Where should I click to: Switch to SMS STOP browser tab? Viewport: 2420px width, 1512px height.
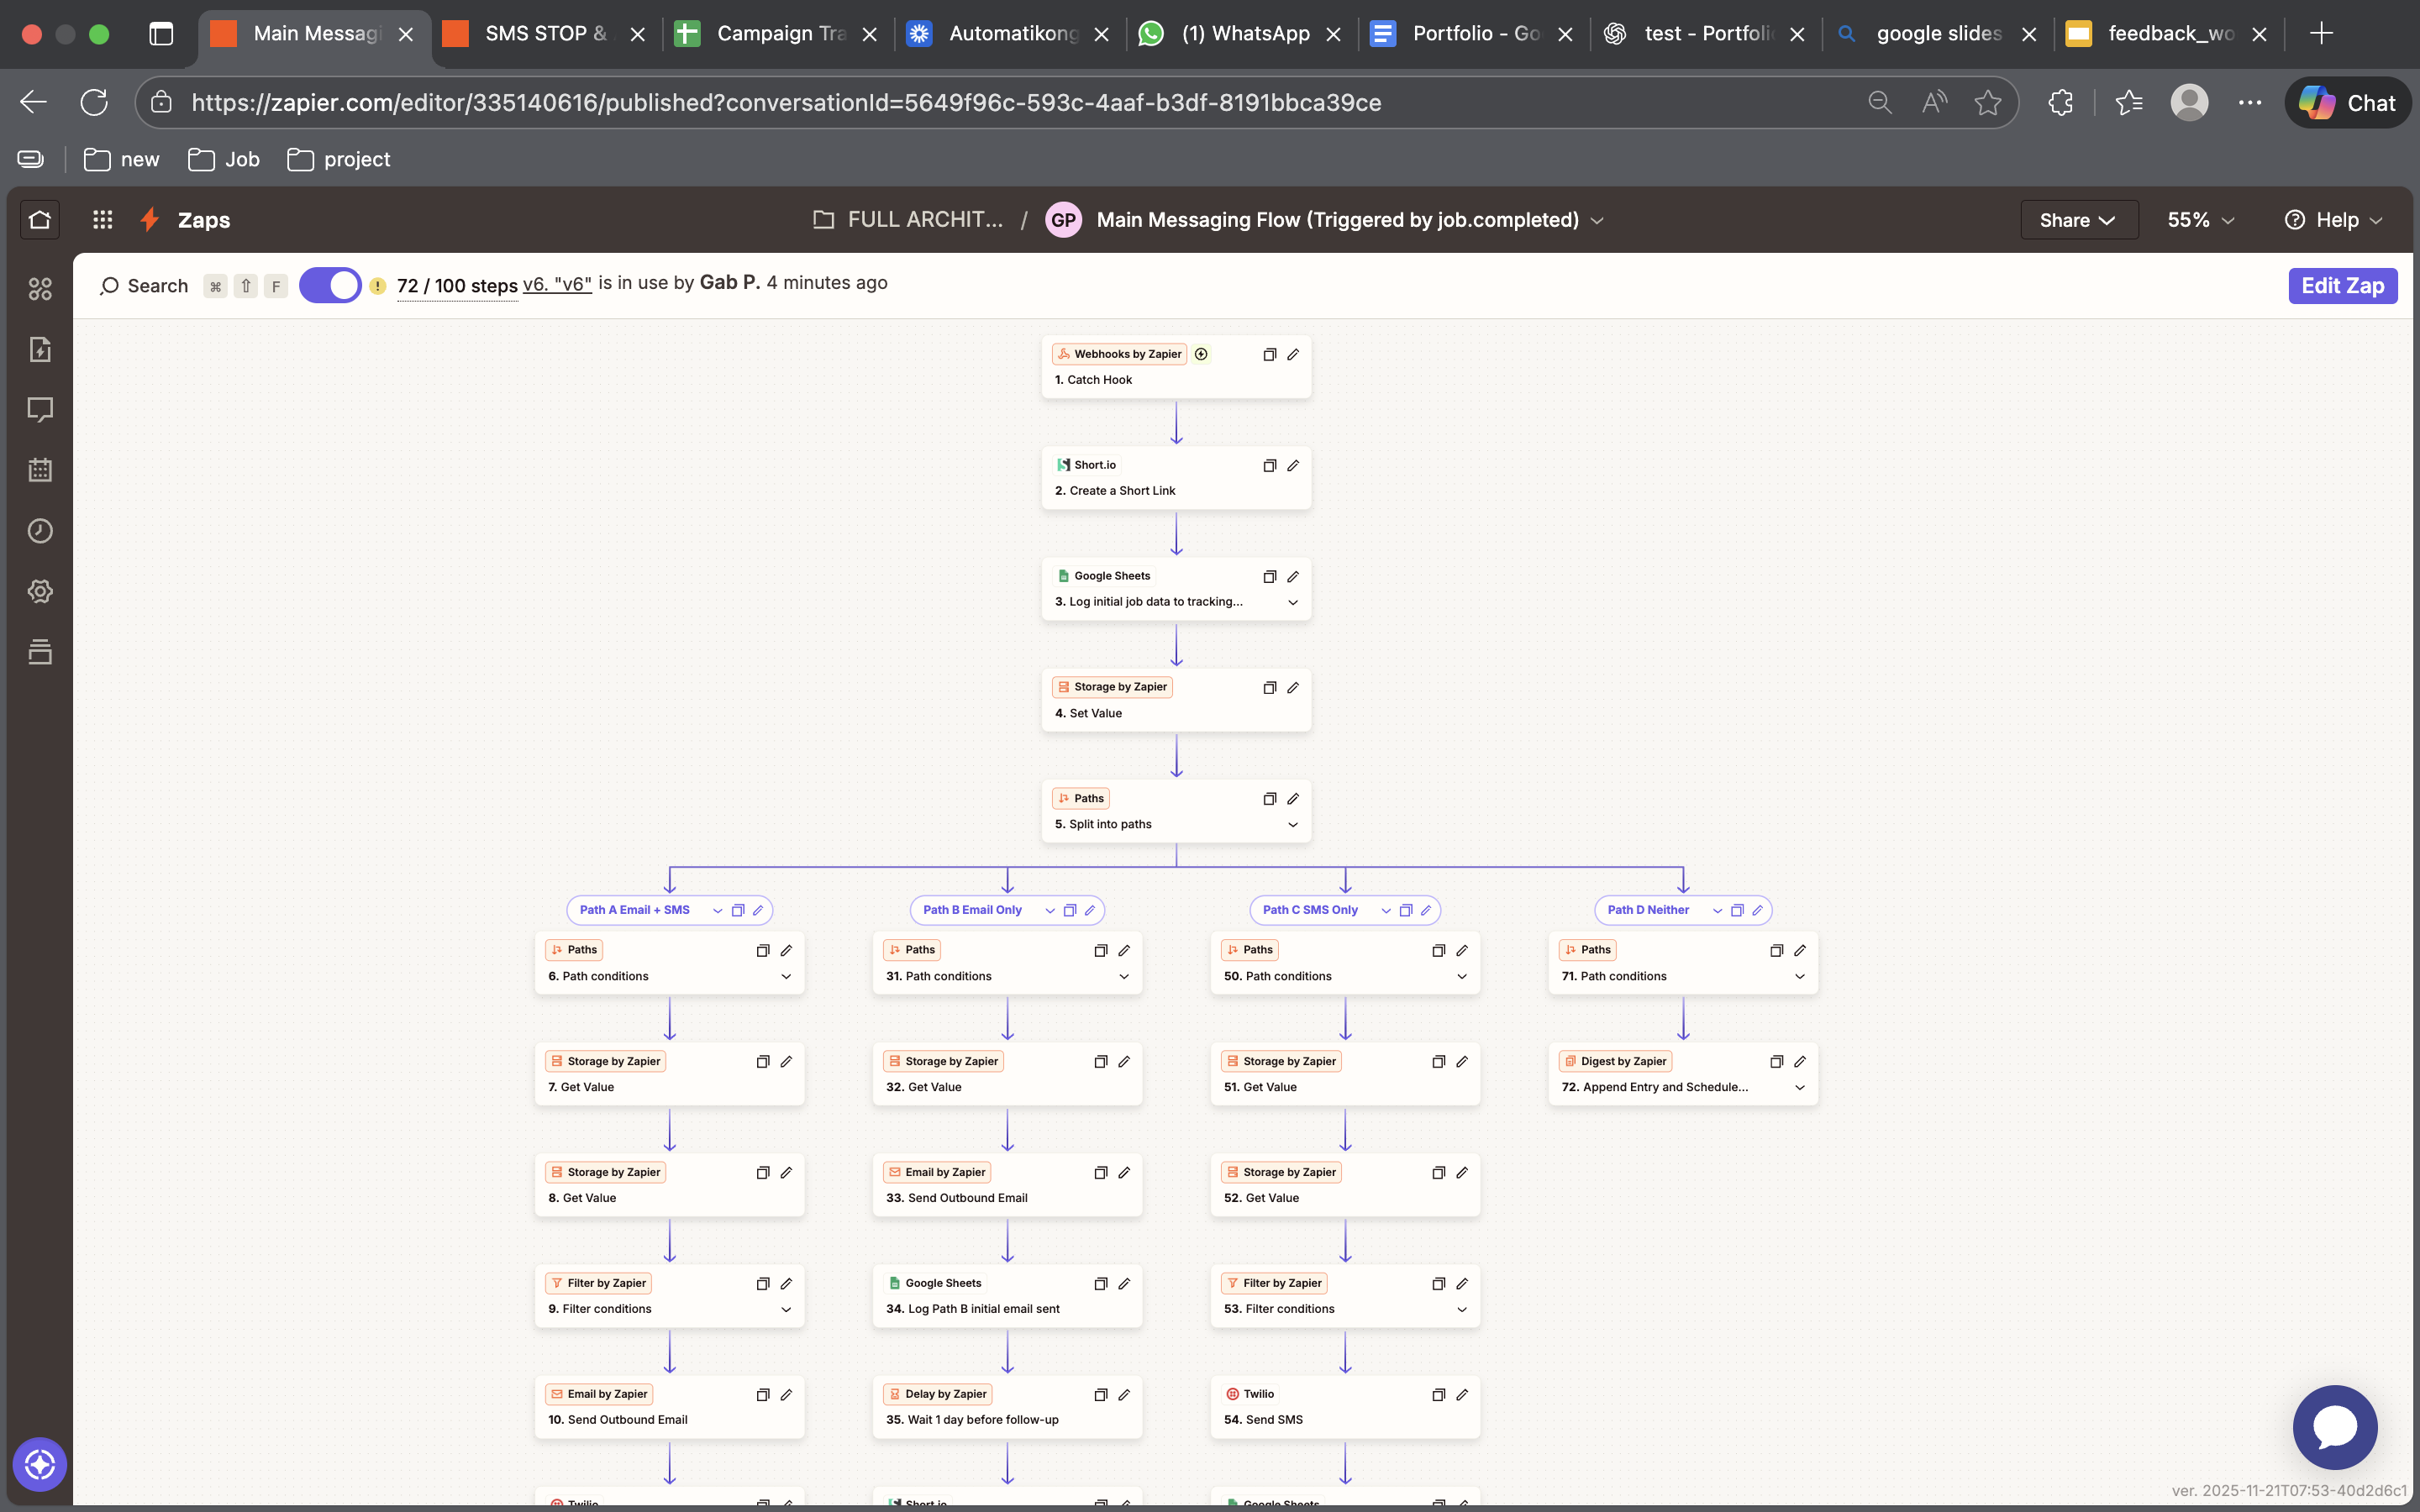[546, 33]
